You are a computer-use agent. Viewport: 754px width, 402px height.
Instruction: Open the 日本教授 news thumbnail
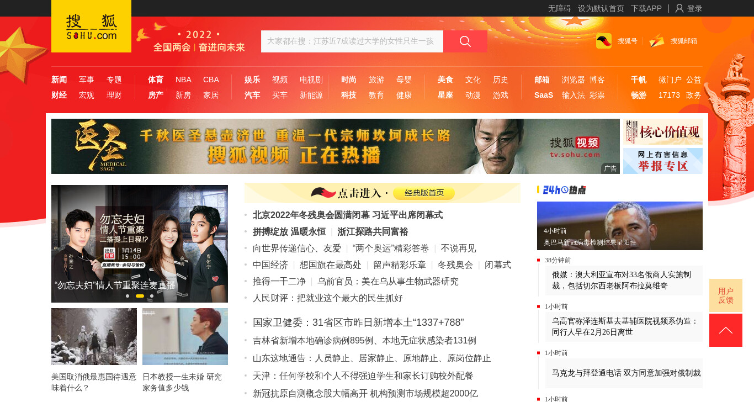185,336
